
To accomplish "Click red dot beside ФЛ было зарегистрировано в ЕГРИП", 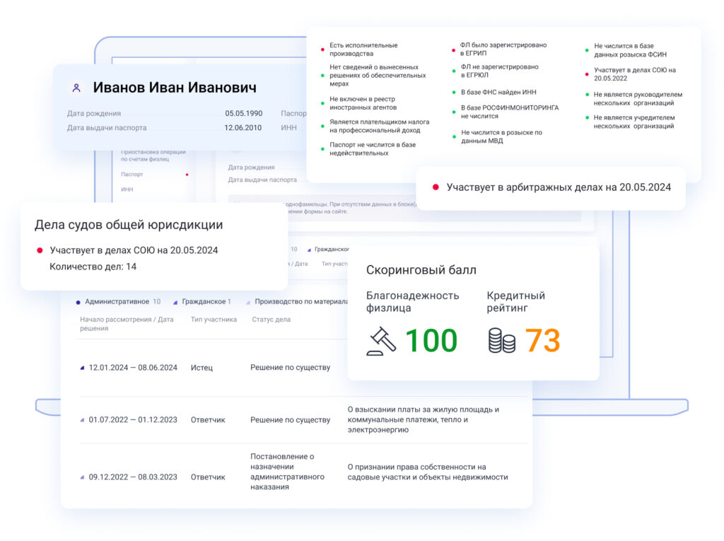I will [x=454, y=50].
